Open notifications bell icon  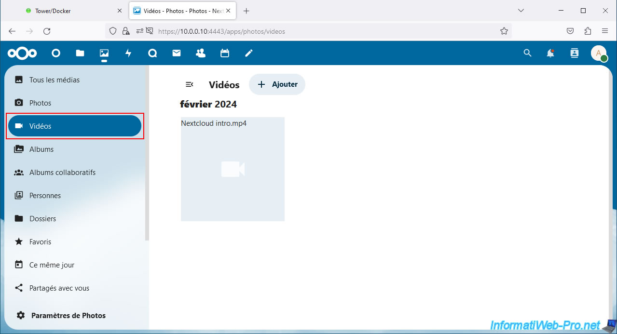coord(550,53)
